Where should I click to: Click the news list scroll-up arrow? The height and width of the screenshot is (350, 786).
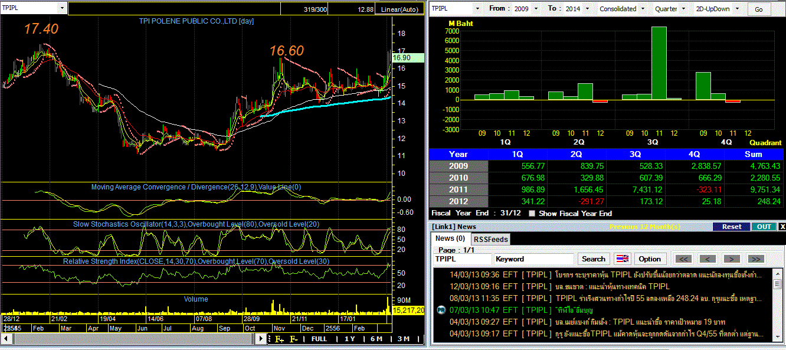778,273
